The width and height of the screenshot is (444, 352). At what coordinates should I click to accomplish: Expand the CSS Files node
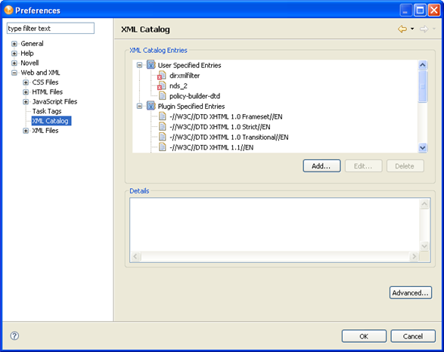(26, 82)
